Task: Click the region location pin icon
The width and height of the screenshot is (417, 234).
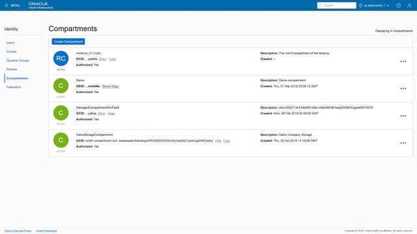Action: [360, 5]
